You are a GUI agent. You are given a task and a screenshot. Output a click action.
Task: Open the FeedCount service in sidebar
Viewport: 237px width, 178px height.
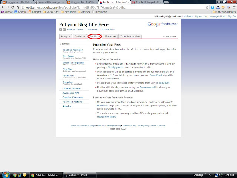(68, 76)
